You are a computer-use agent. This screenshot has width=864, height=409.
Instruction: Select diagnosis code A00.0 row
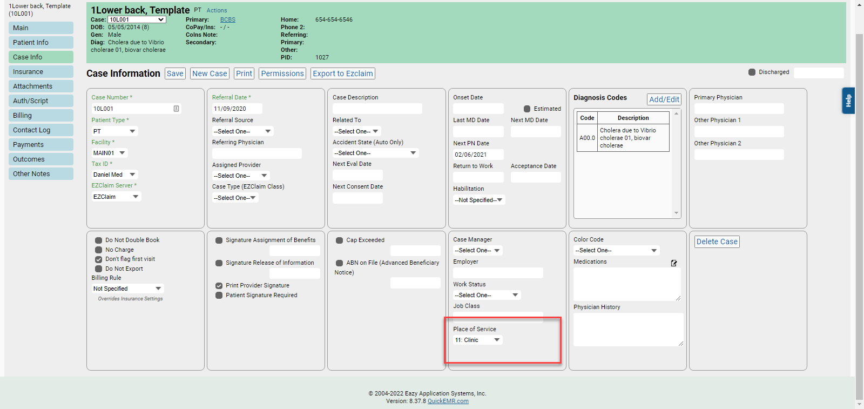coord(623,138)
